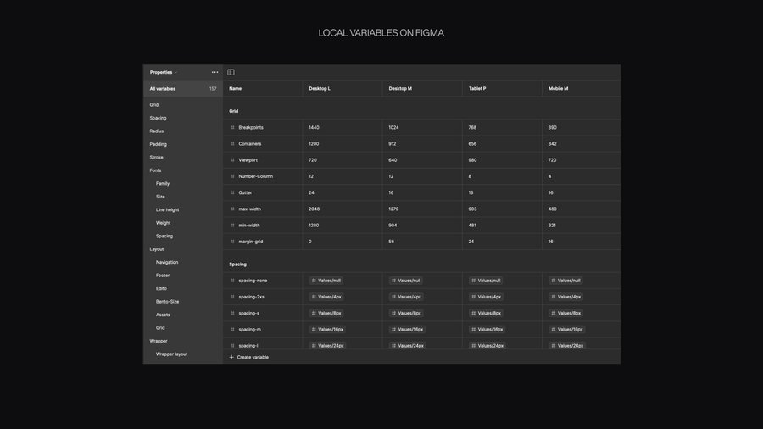Select All variables in sidebar
Screen dimensions: 763x429
pos(163,89)
